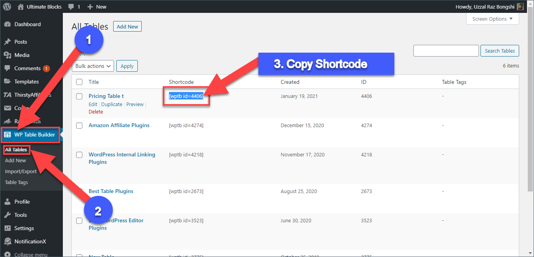Select shortcode text [wptb id=3523]
The image size is (534, 257).
(186, 220)
